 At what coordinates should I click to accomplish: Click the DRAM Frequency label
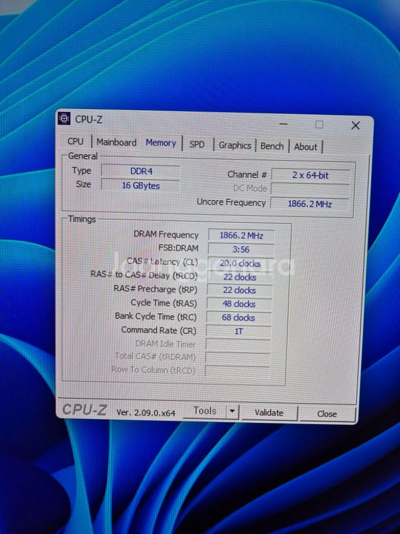click(x=166, y=234)
